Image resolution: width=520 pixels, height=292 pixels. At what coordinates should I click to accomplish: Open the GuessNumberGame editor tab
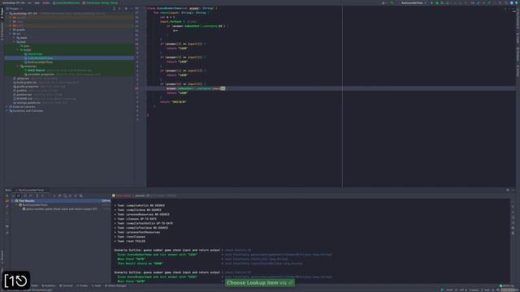[67, 2]
